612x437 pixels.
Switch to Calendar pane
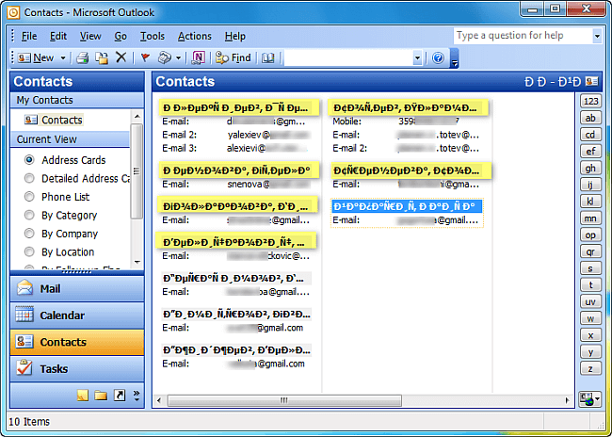[x=77, y=316]
